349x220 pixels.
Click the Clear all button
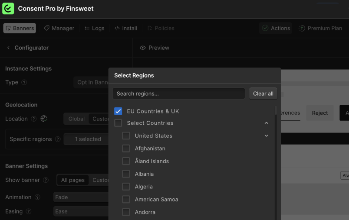coord(263,94)
